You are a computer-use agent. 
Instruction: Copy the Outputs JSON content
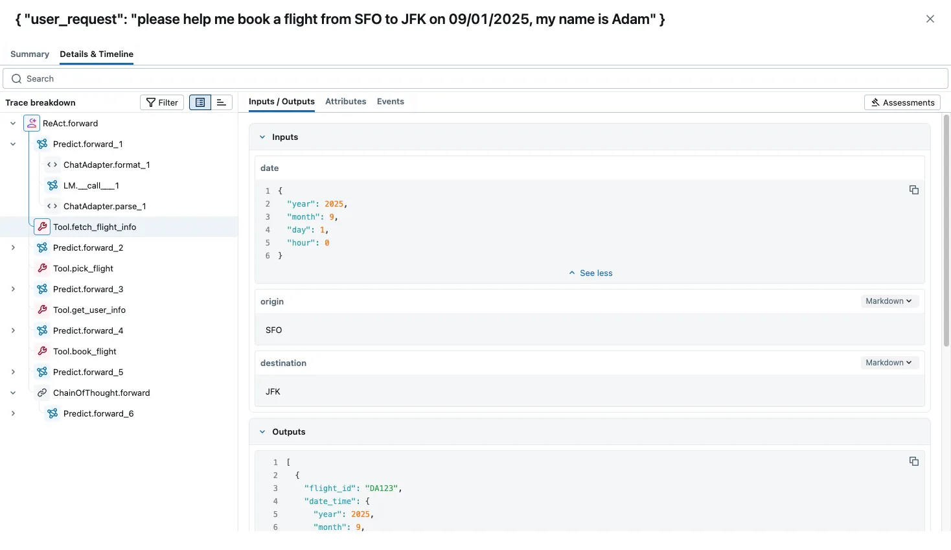tap(914, 461)
